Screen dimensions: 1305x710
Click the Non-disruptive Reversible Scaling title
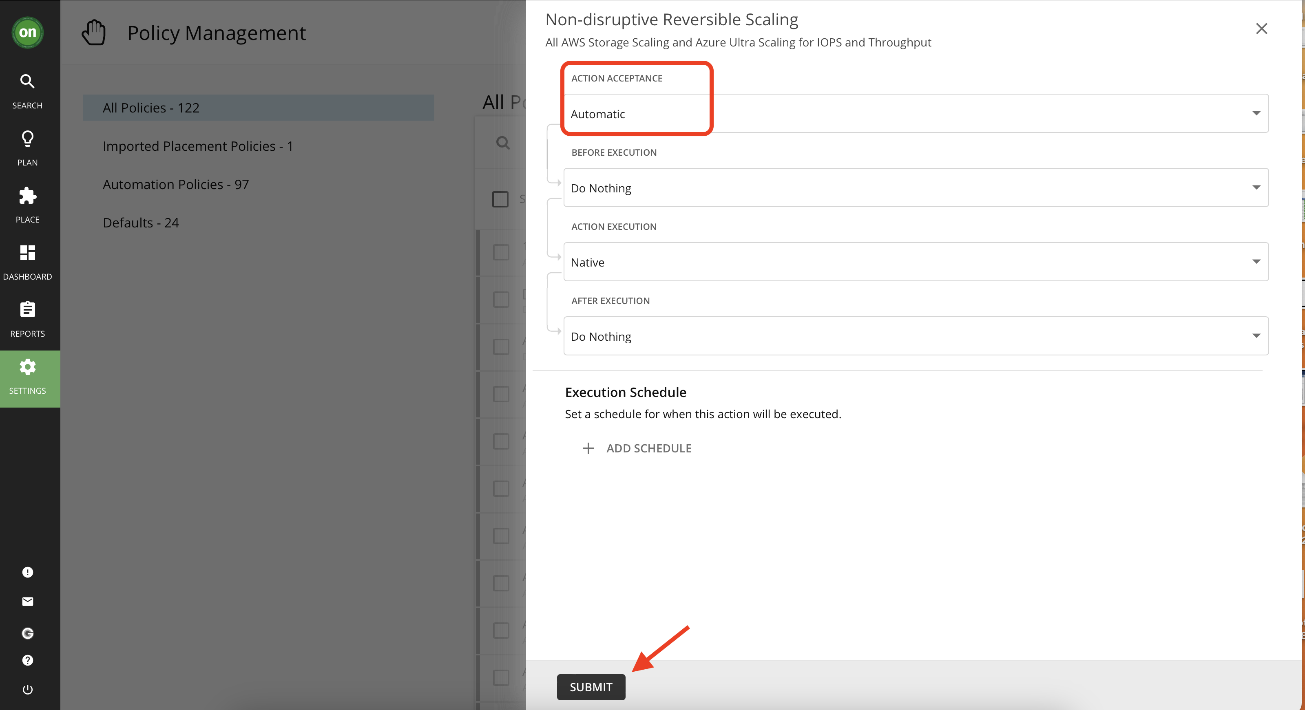[671, 20]
